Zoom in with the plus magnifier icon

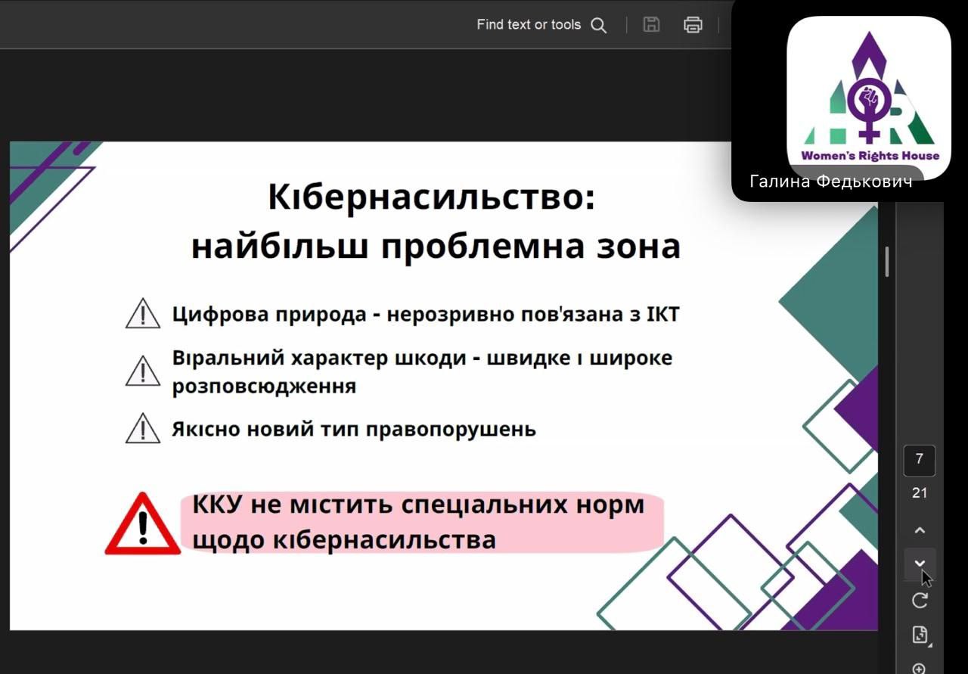pos(920,668)
